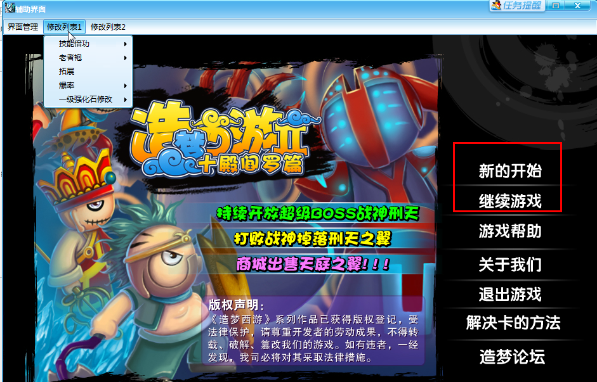This screenshot has width=597, height=382.
Task: Open 游戏帮助 game help
Action: pos(510,231)
